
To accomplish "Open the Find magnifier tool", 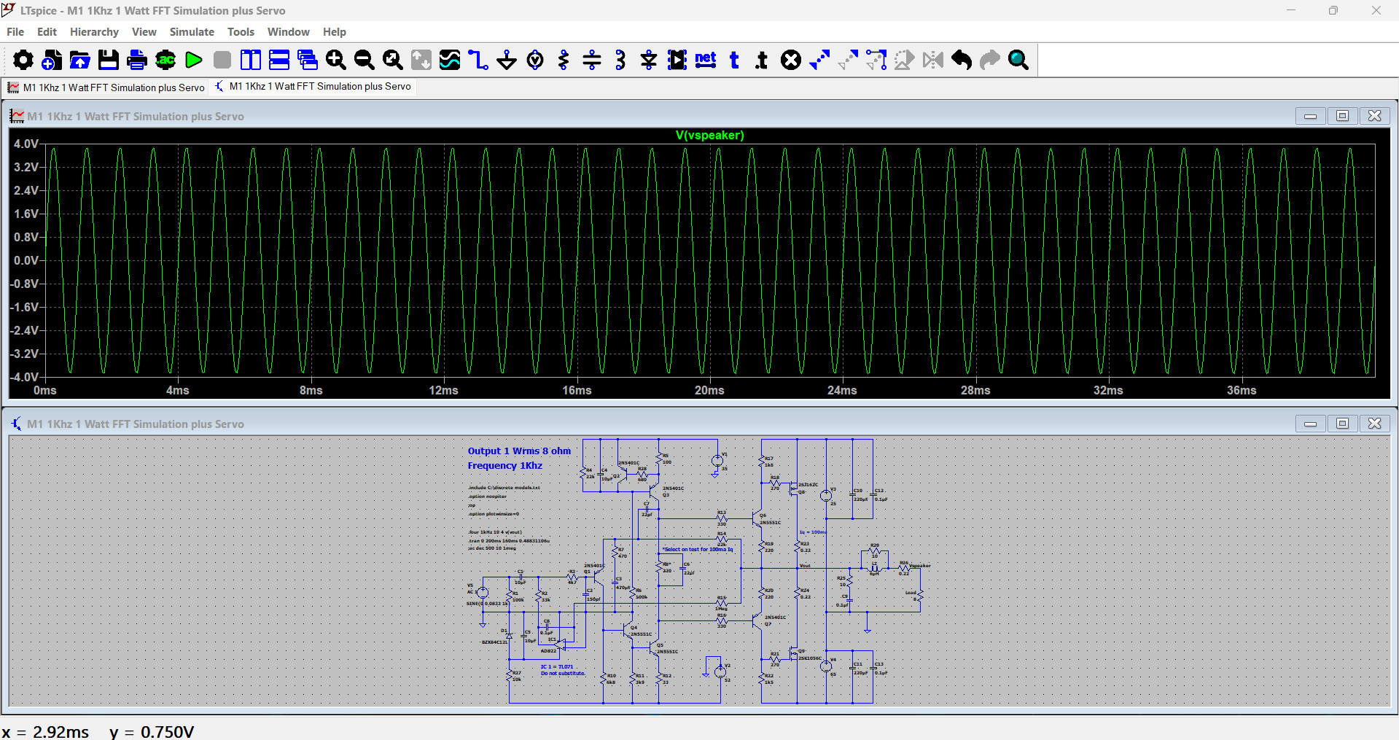I will [1018, 60].
